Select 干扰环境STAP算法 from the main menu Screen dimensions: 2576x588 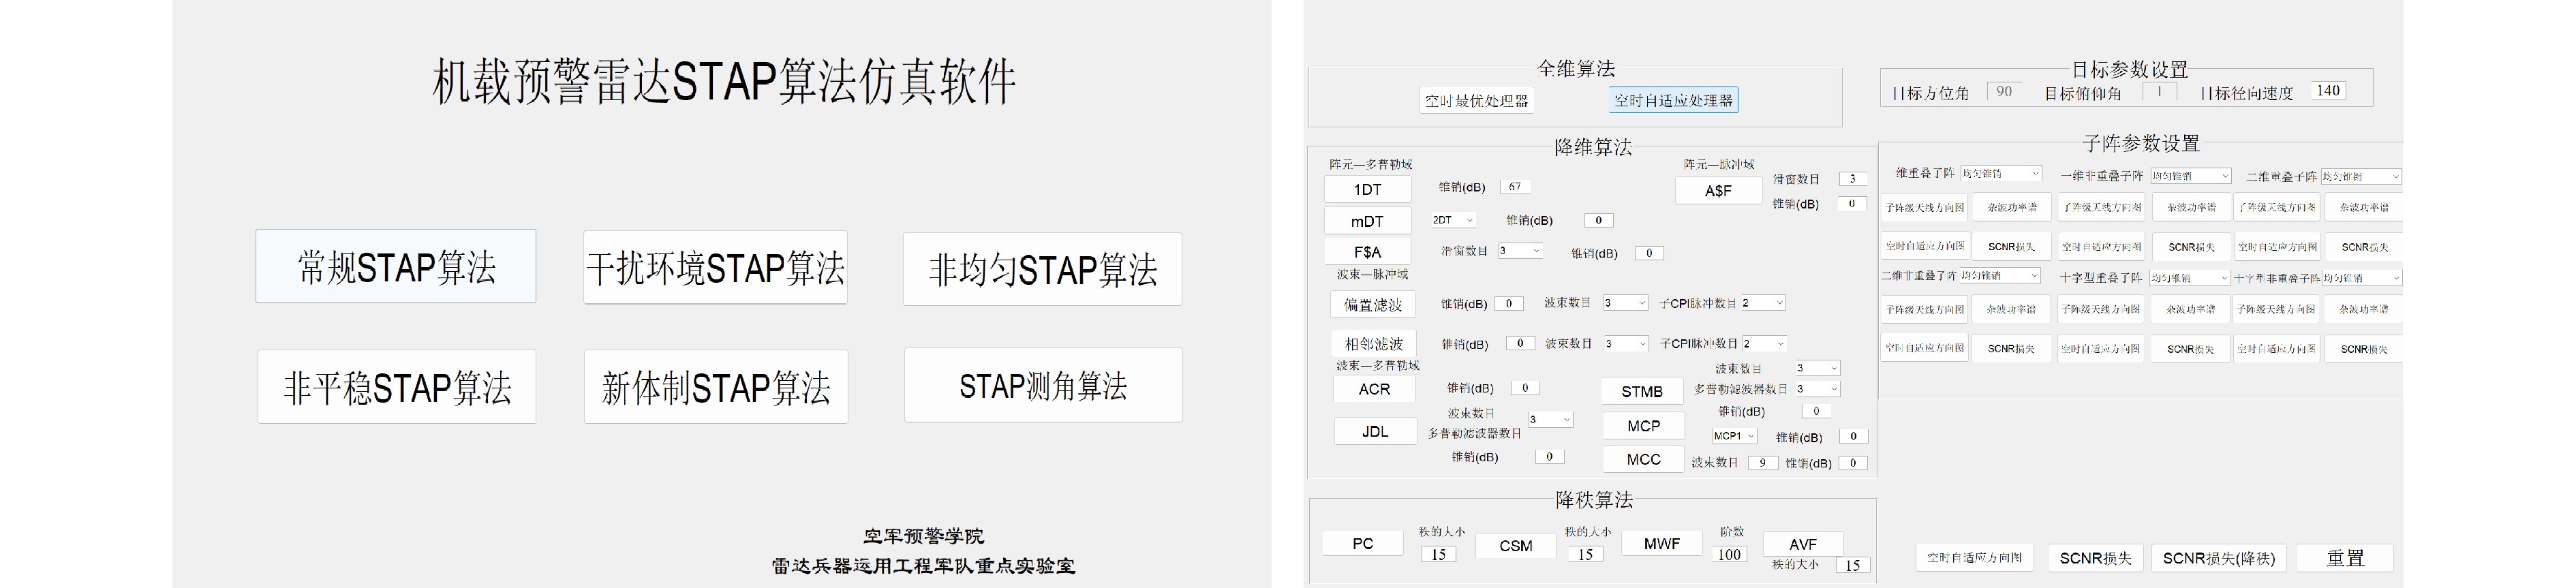tap(715, 268)
